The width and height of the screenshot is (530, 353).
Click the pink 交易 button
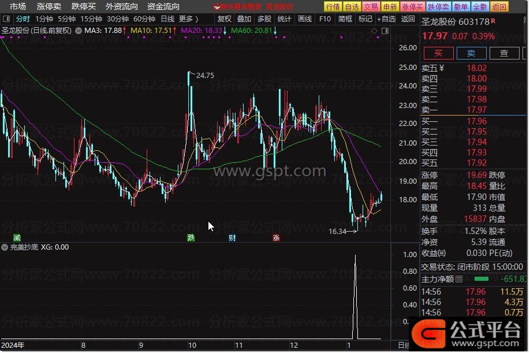[x=371, y=7]
